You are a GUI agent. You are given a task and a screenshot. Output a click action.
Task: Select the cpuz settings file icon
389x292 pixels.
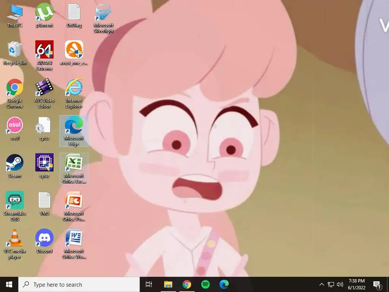click(x=44, y=129)
